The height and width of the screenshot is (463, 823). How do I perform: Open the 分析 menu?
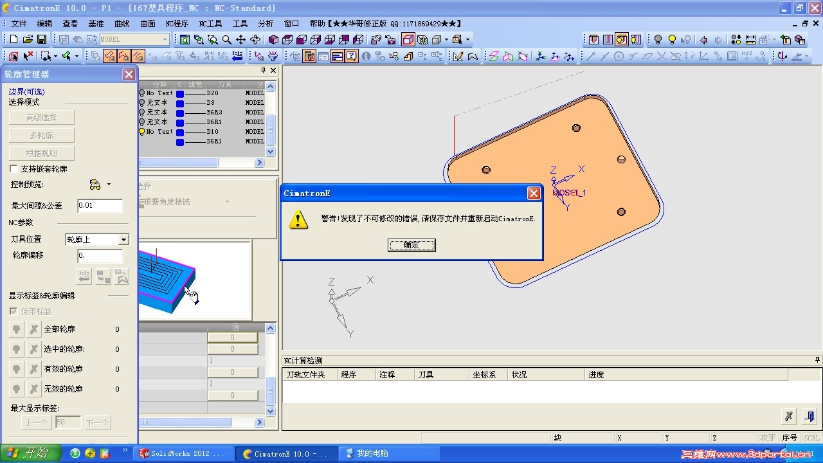click(266, 24)
